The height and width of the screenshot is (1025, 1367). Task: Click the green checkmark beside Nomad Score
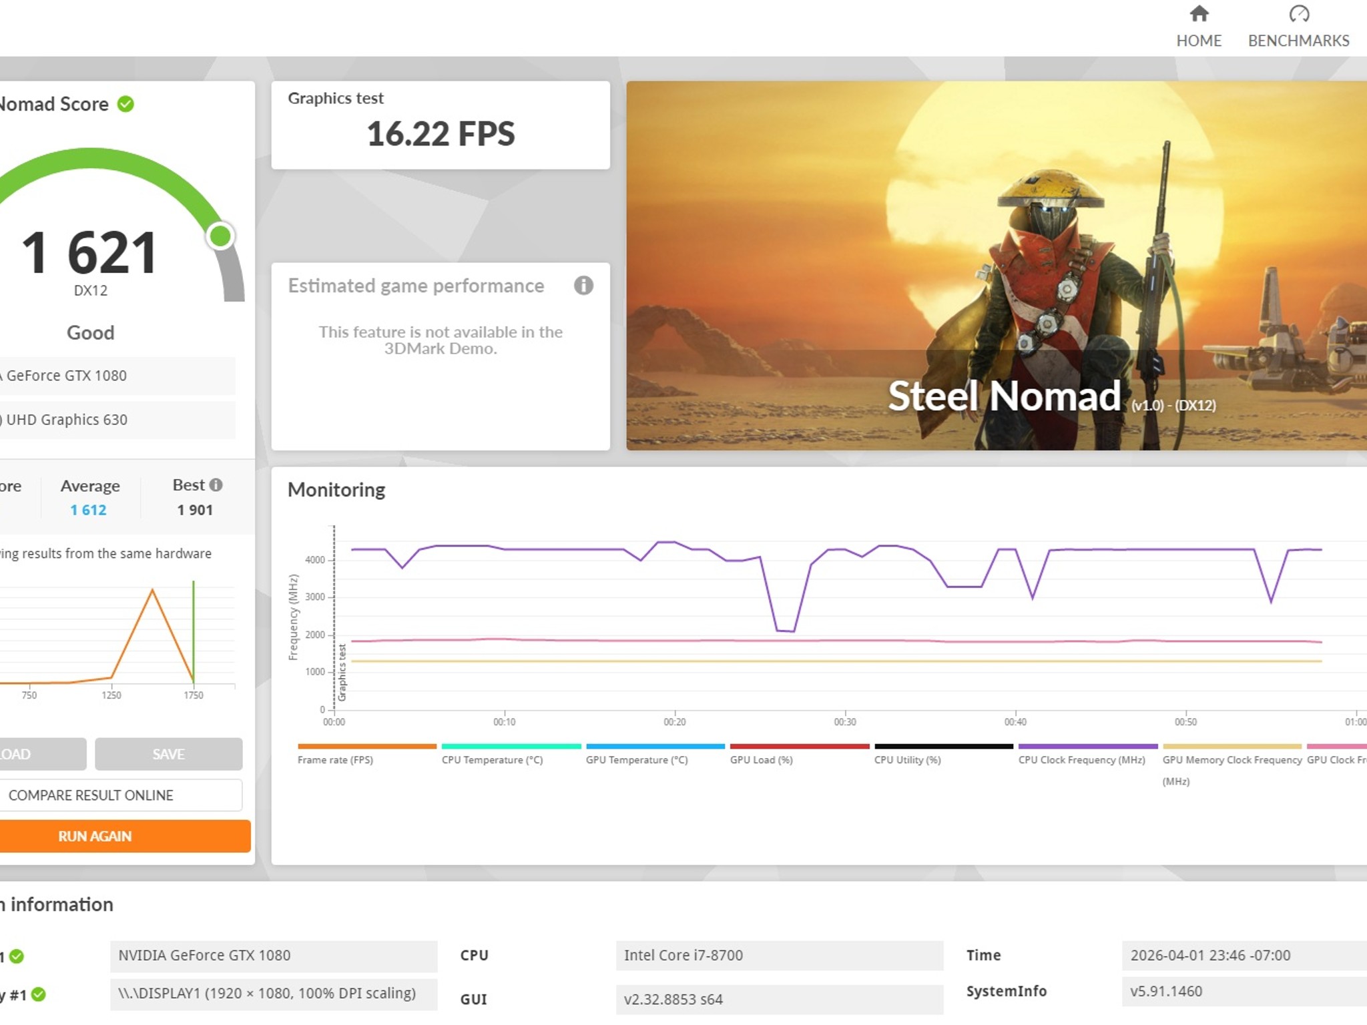(125, 104)
